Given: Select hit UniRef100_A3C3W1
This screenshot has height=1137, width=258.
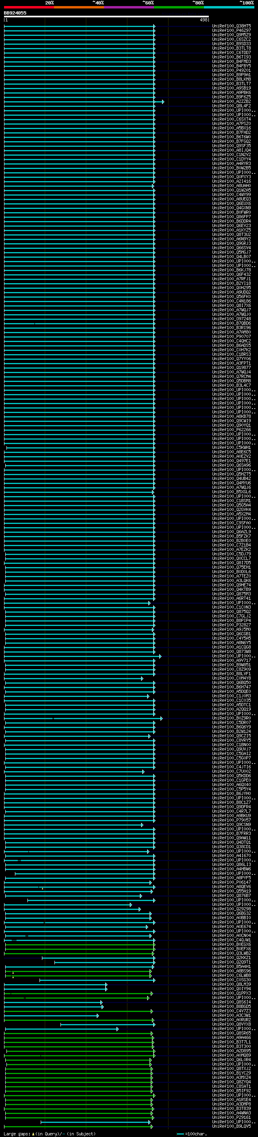Looking at the screenshot, I should coord(231,1015).
